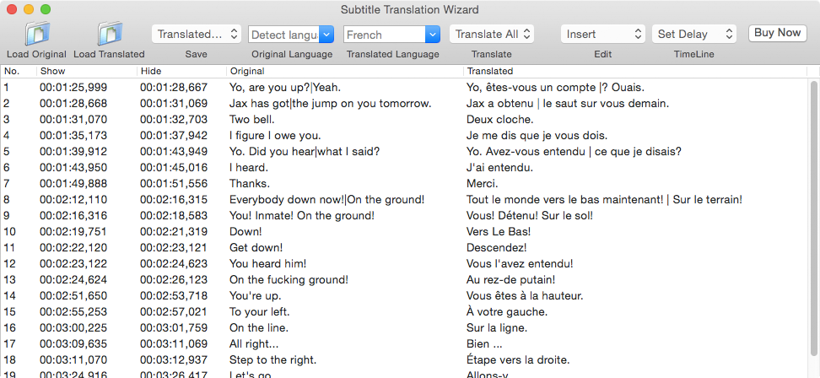This screenshot has height=378, width=820.
Task: Click the Translated column header
Action: (x=635, y=71)
